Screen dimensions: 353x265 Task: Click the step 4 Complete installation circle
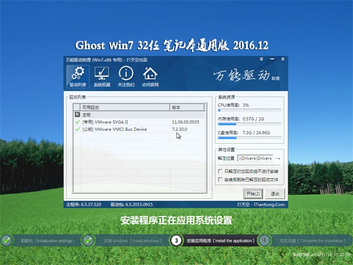coord(265,241)
